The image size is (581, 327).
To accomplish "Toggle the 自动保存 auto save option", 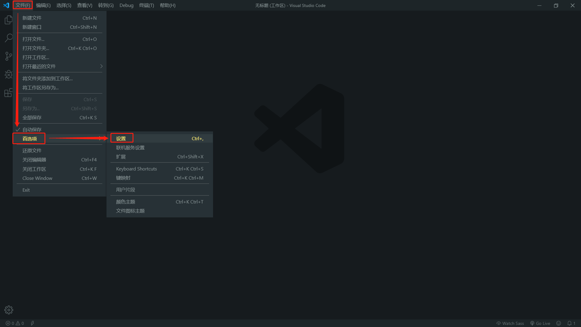I will point(32,130).
